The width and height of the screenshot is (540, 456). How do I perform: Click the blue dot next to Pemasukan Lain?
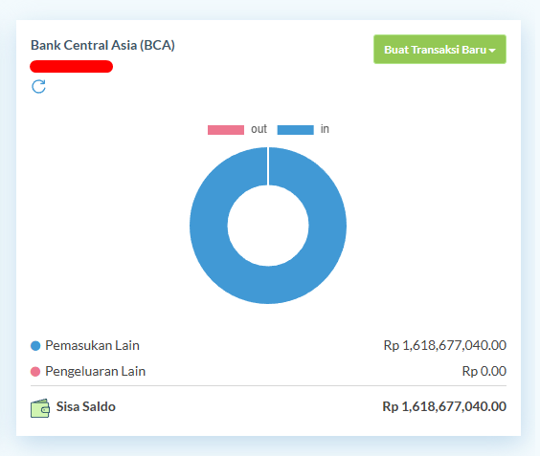coord(35,346)
